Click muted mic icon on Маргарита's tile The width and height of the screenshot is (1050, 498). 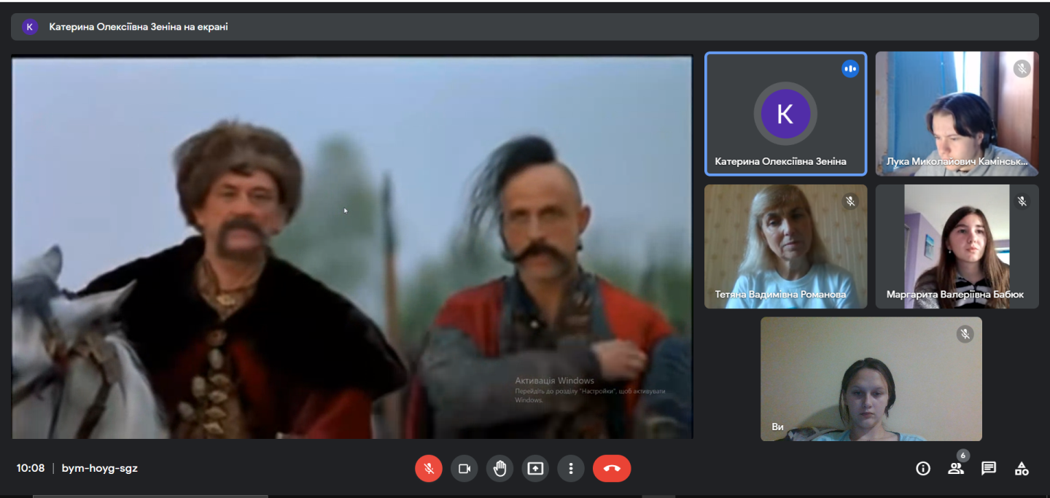point(1022,202)
